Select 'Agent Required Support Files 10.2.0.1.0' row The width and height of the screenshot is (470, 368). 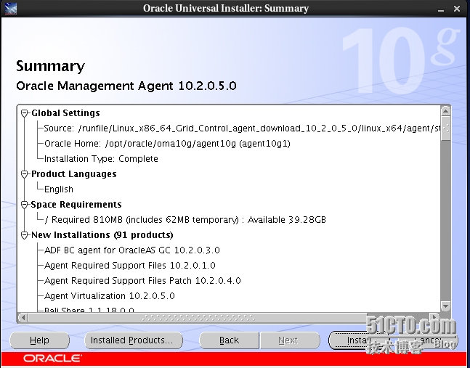pos(130,266)
